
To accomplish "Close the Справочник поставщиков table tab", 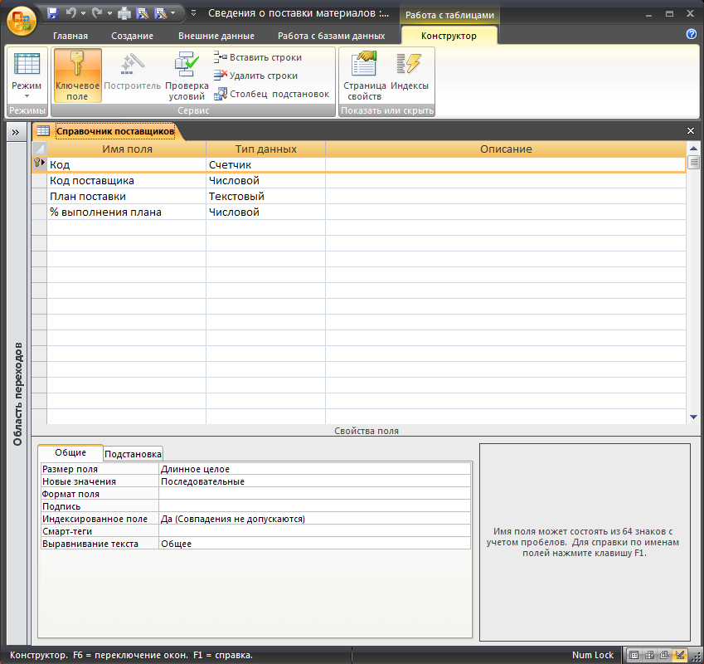I will [691, 131].
